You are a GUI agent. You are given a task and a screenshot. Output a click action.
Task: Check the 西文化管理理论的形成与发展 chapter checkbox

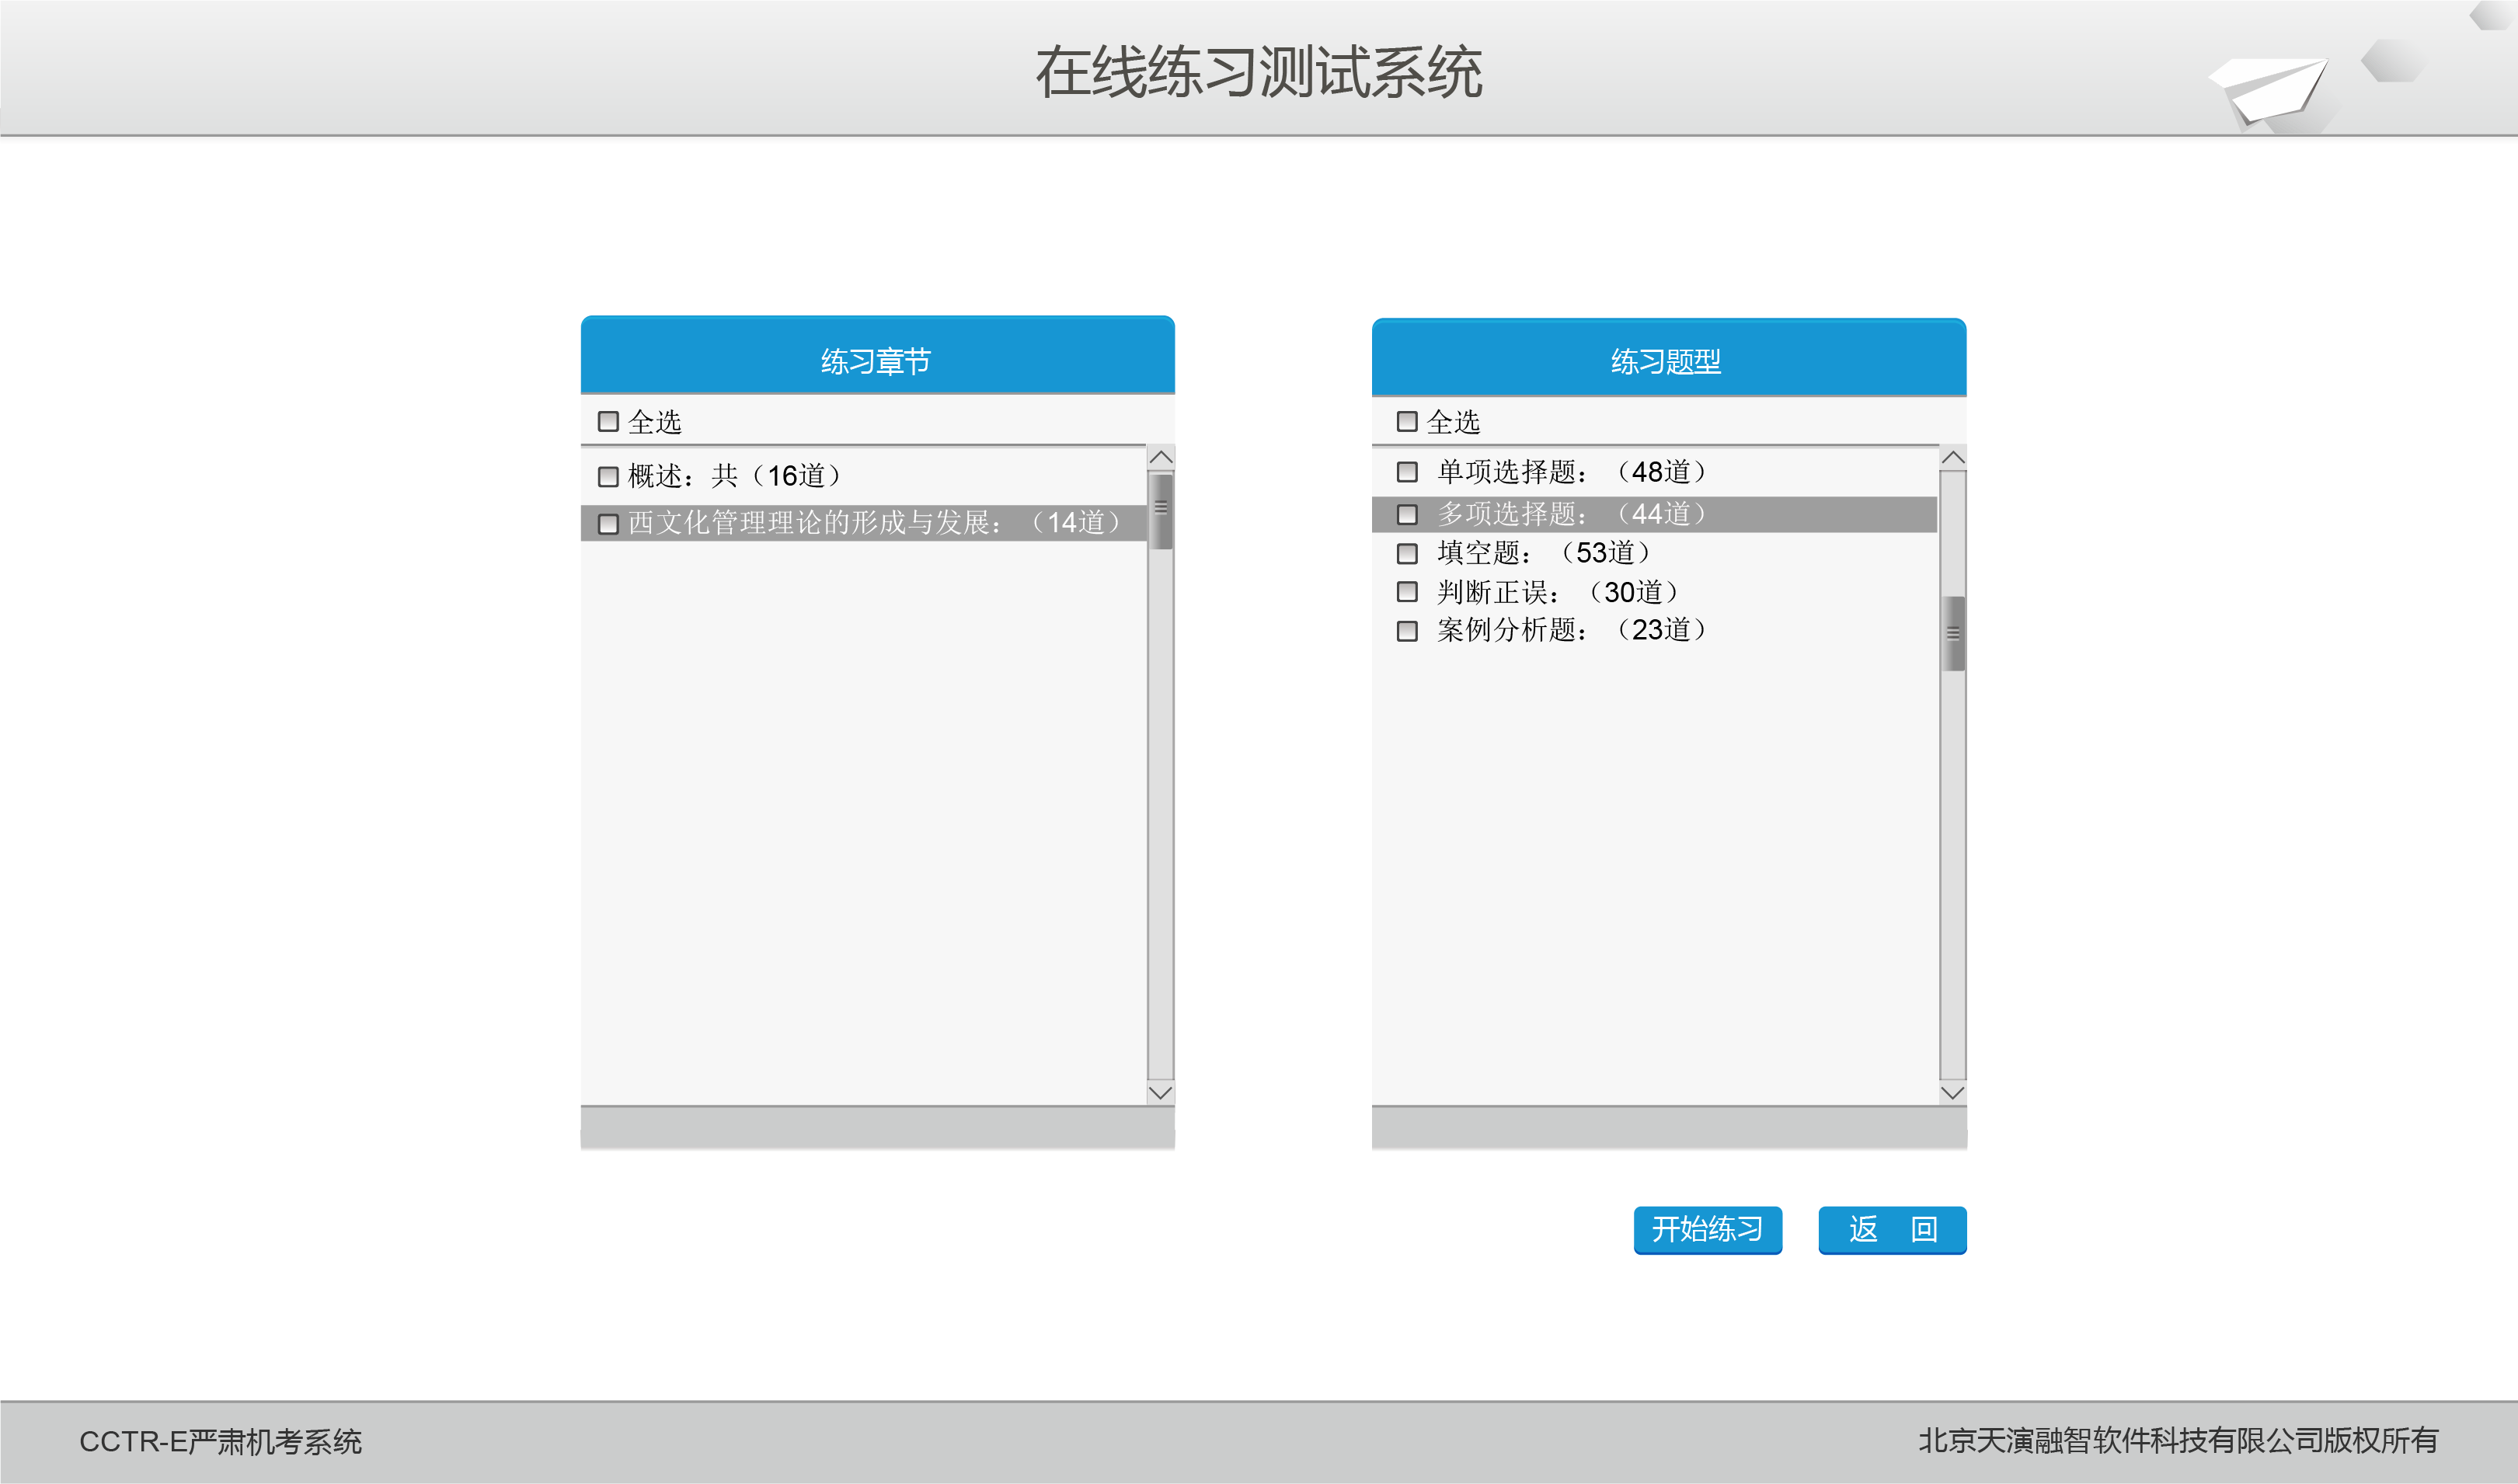tap(608, 524)
